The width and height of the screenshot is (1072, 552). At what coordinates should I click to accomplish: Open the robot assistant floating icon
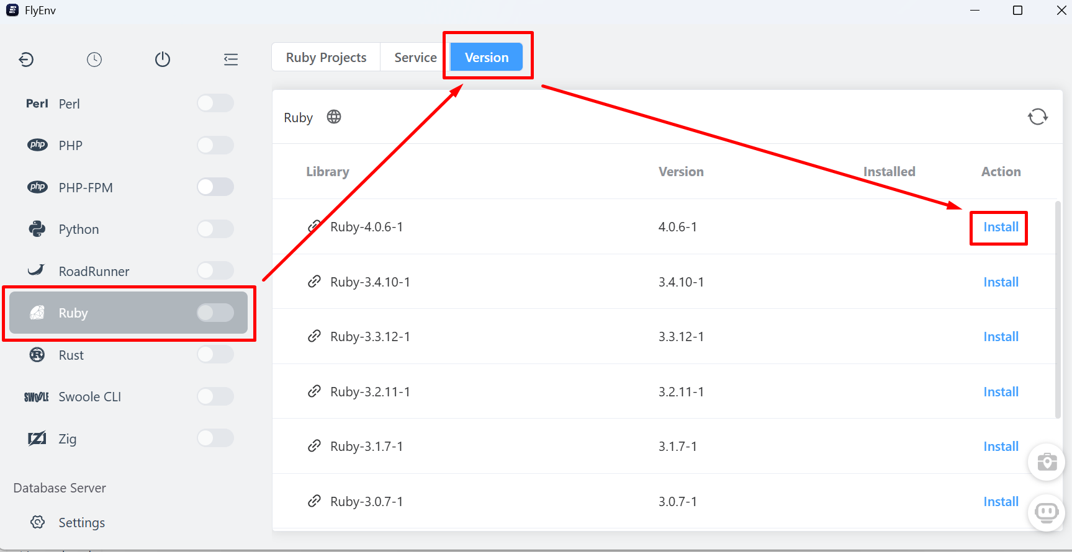click(x=1047, y=512)
